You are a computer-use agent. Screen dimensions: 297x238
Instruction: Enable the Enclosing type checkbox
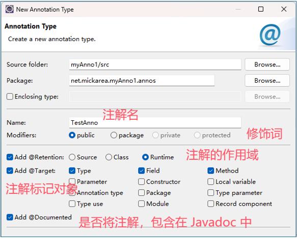click(x=10, y=96)
